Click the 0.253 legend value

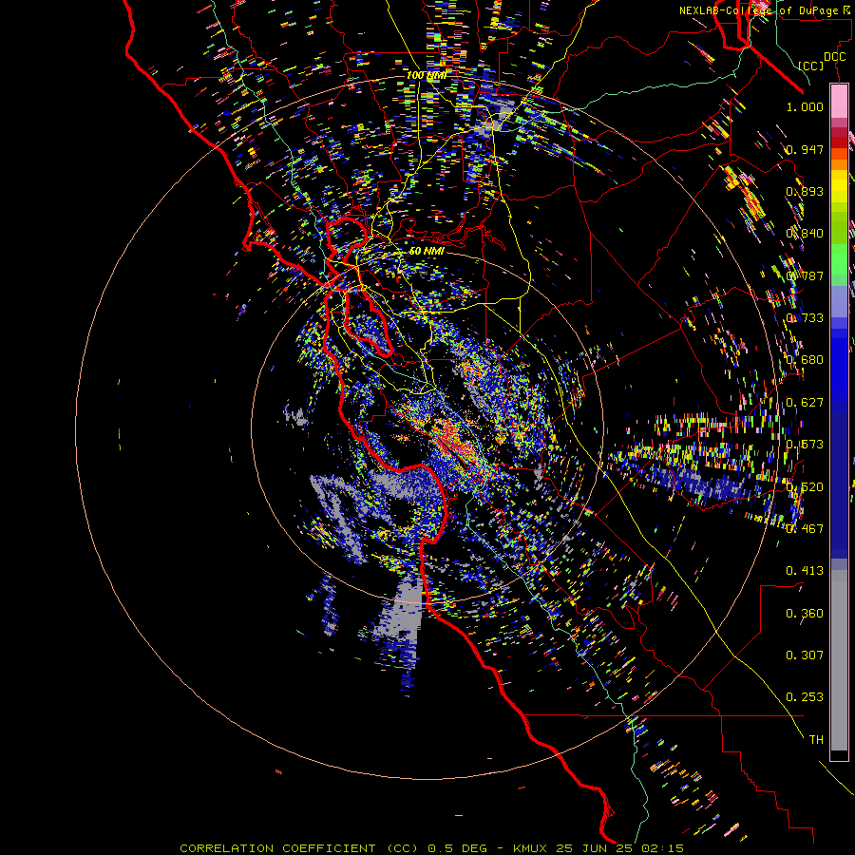(805, 697)
